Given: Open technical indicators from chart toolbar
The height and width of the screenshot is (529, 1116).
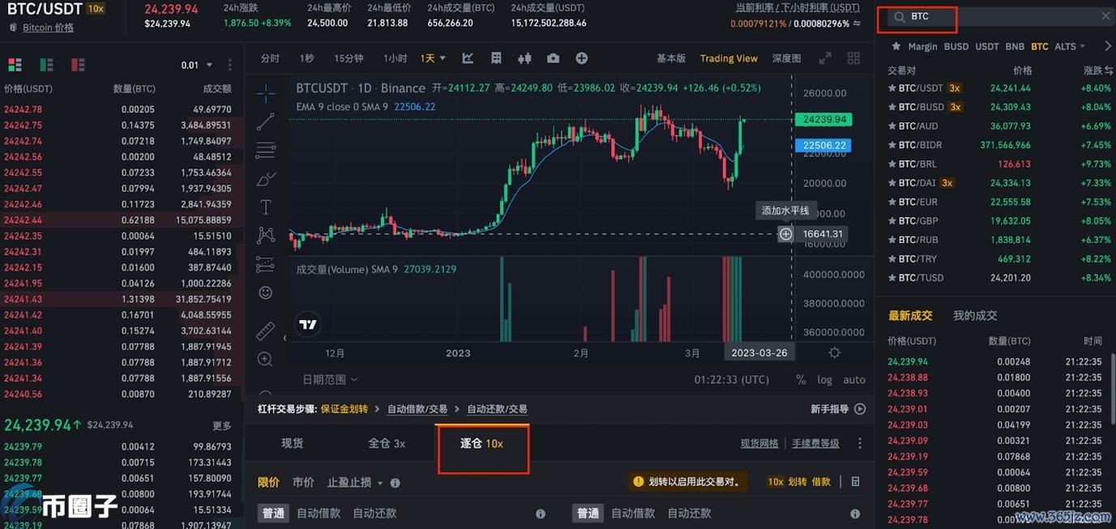Looking at the screenshot, I should coord(468,58).
